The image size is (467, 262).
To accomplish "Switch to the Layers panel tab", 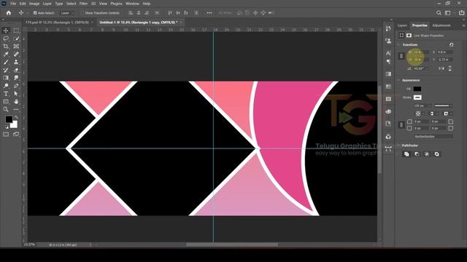I will tap(402, 25).
